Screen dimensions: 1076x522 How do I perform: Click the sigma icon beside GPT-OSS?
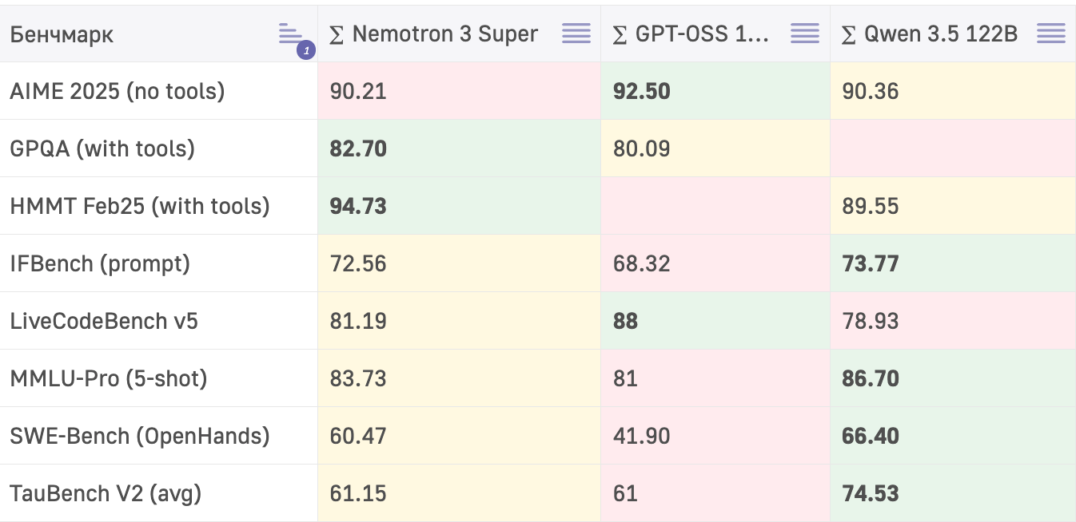pyautogui.click(x=620, y=34)
